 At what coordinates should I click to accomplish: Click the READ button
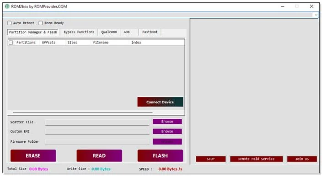pyautogui.click(x=99, y=156)
